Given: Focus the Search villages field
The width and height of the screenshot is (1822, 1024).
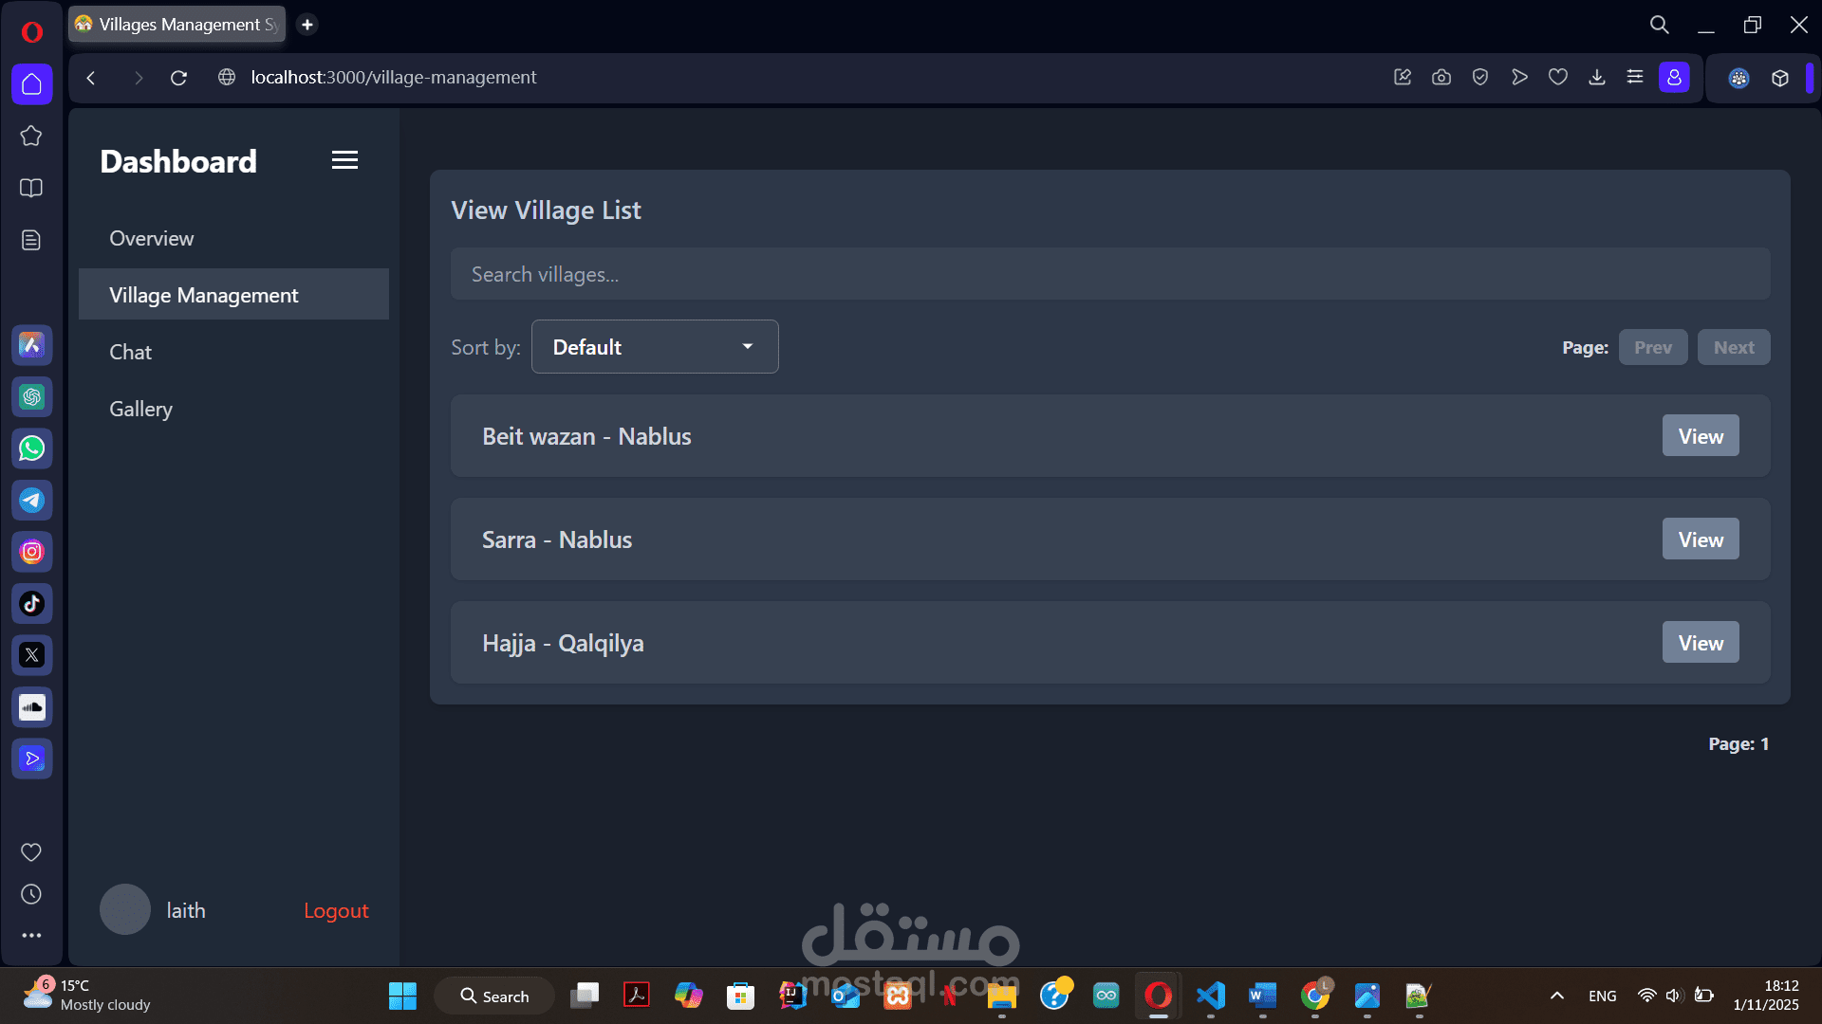Looking at the screenshot, I should 1109,275.
